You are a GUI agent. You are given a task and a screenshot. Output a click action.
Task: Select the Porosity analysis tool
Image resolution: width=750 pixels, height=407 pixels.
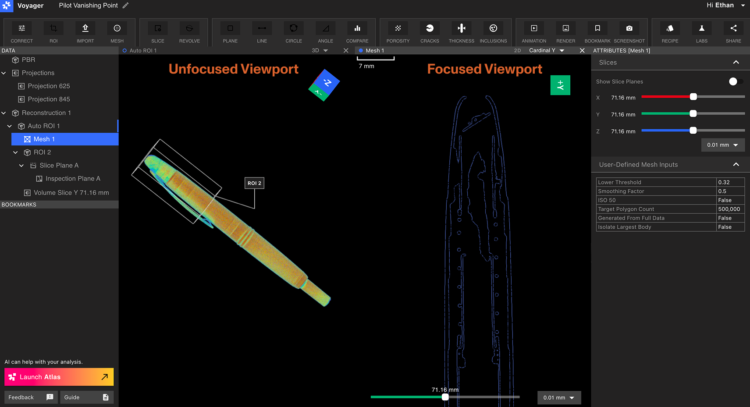pyautogui.click(x=398, y=32)
